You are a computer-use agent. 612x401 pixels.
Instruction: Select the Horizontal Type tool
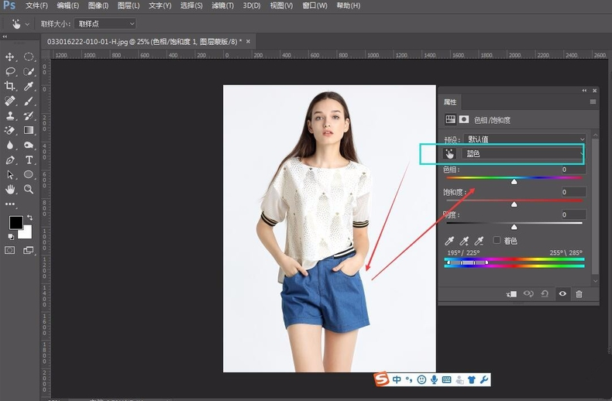pos(29,159)
